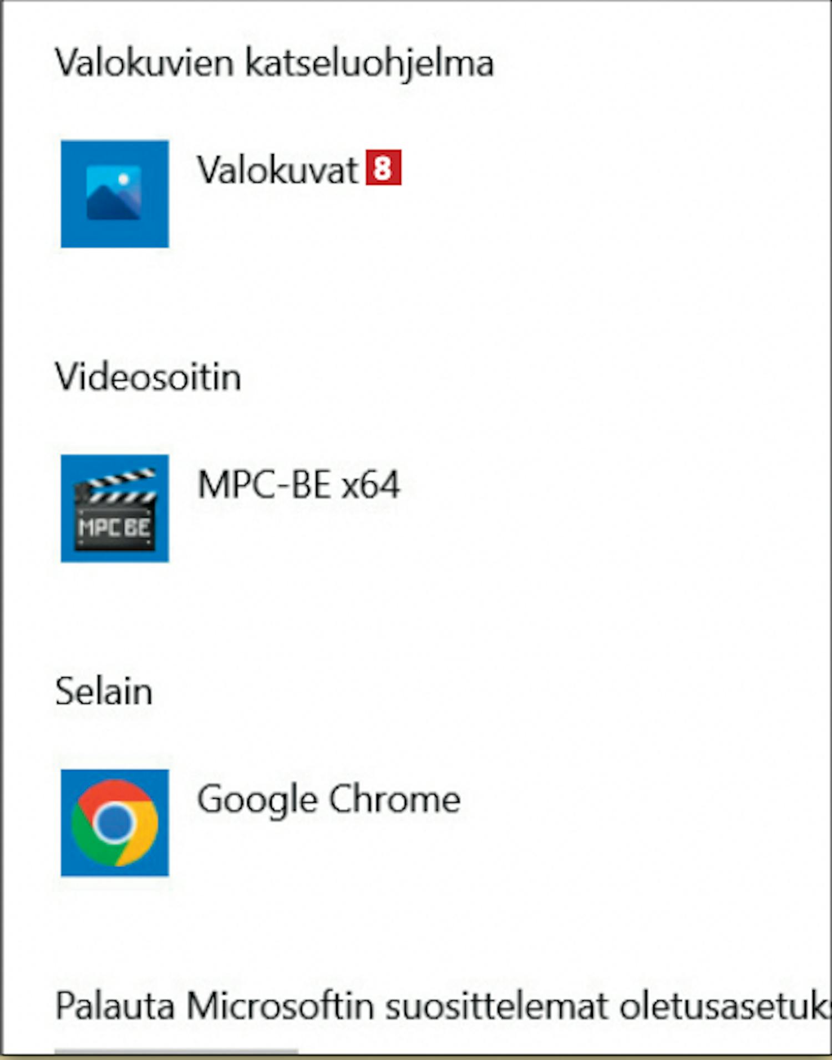Click the MPC-BE clapperboard icon
The width and height of the screenshot is (832, 1060).
[115, 508]
